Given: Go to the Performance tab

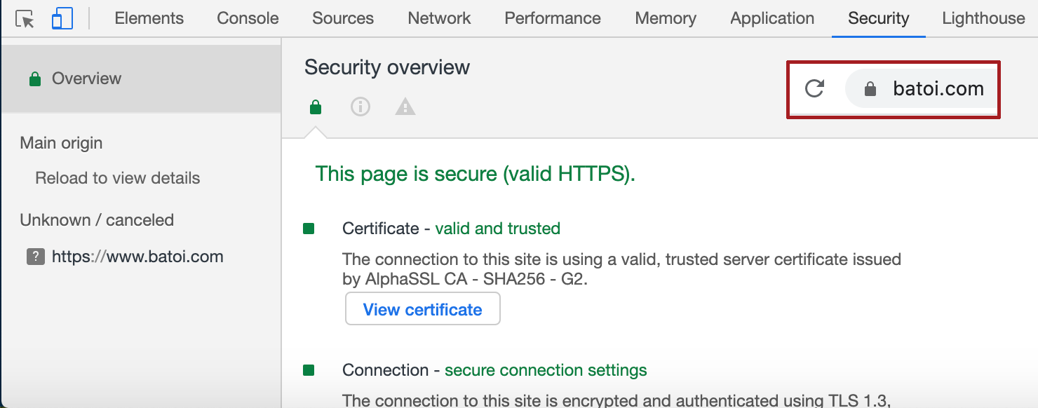Looking at the screenshot, I should point(553,19).
